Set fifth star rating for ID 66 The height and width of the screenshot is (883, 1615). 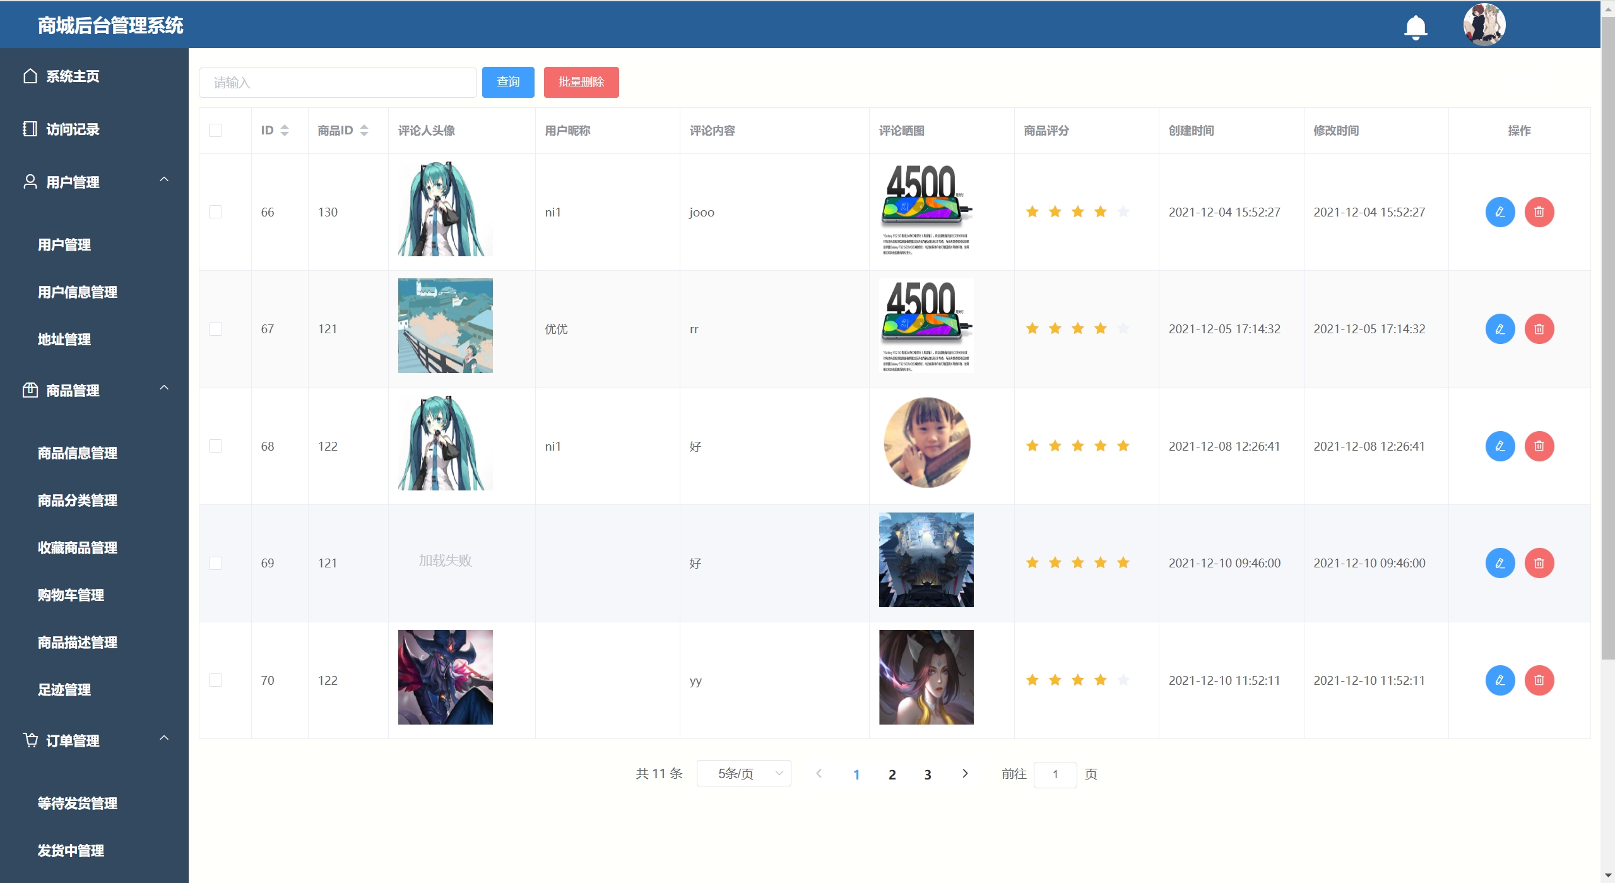click(x=1123, y=212)
